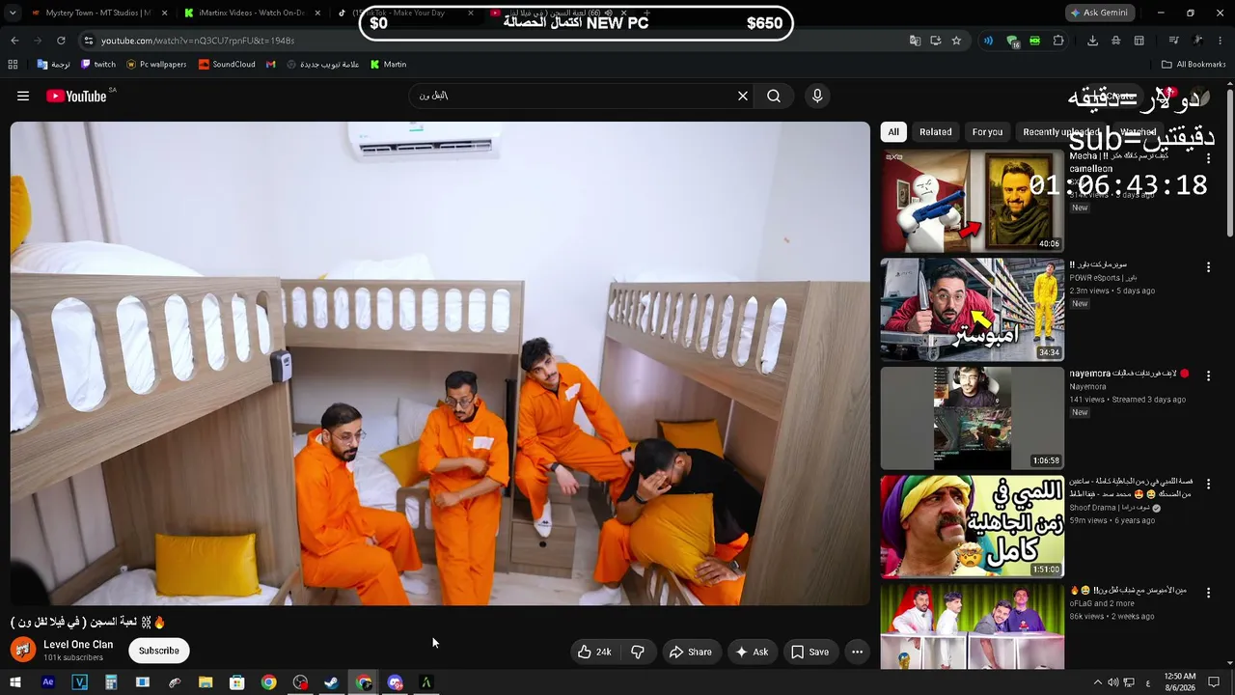1235x695 pixels.
Task: Open Microsoft Store from the taskbar
Action: coord(237,682)
